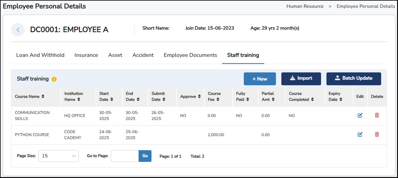
Task: Select the Loan And Withhold tab
Action: 40,55
